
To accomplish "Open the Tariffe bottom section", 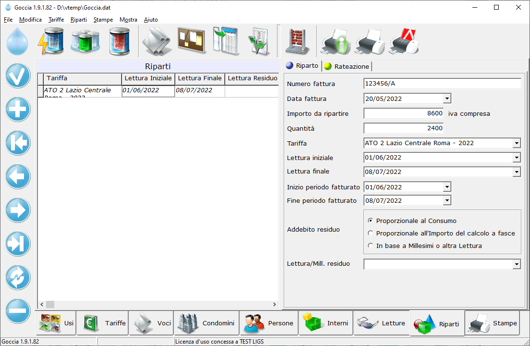I will click(x=103, y=323).
